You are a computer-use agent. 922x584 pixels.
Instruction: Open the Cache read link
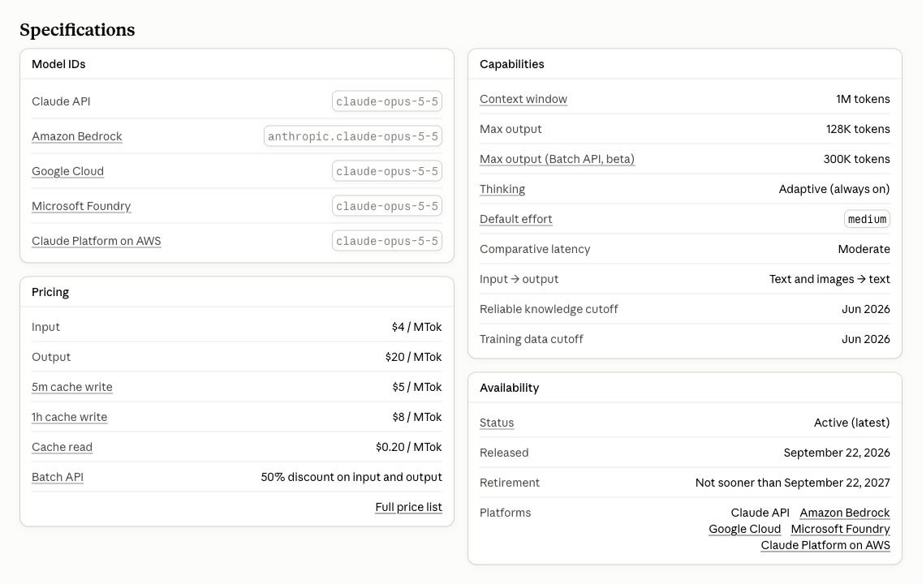point(62,447)
